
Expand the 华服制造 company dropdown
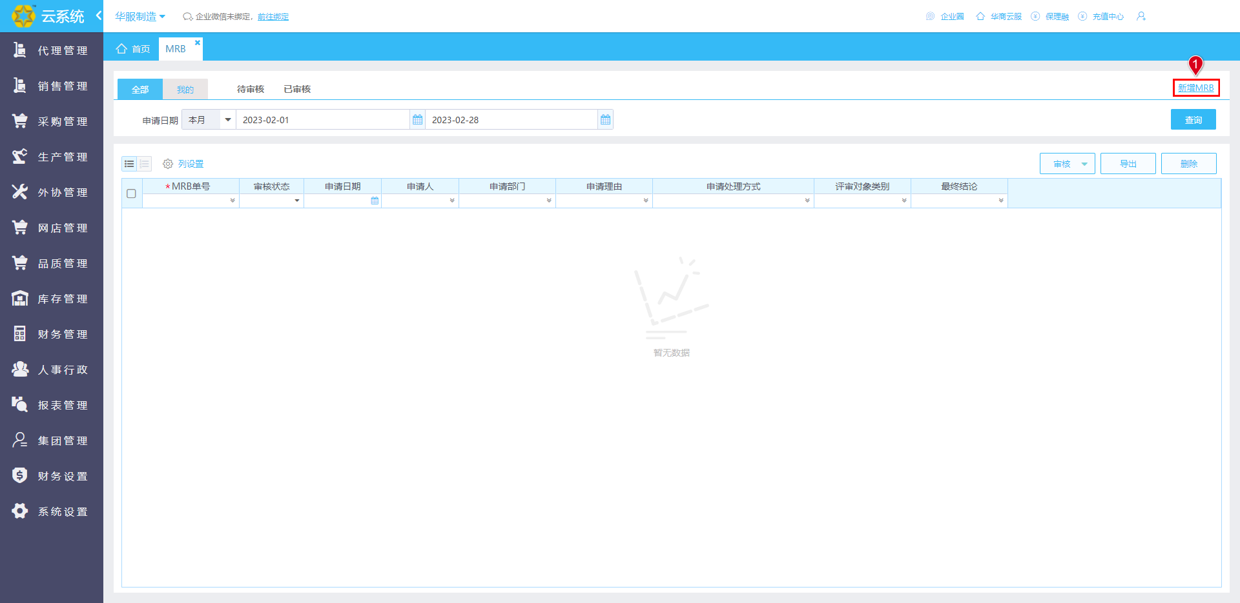tap(140, 16)
